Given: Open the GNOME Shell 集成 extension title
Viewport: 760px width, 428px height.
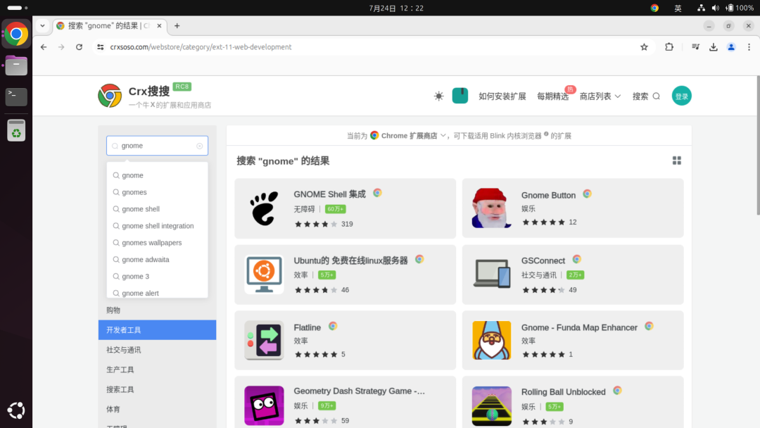Looking at the screenshot, I should pos(329,194).
